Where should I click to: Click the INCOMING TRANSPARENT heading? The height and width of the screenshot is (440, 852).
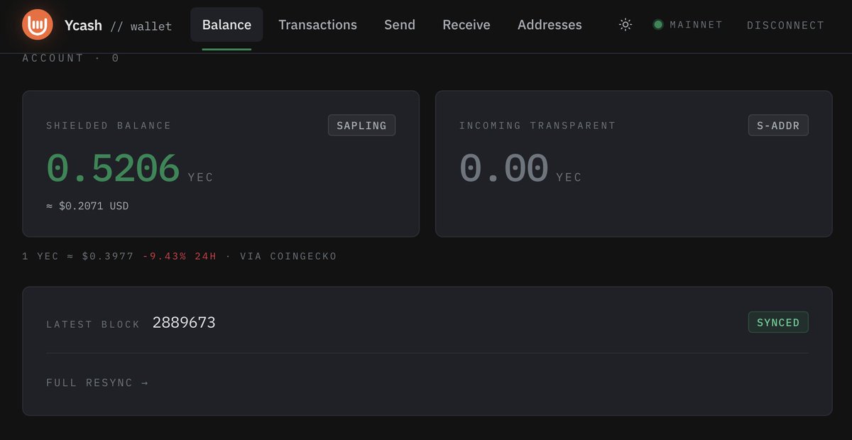[x=537, y=126]
